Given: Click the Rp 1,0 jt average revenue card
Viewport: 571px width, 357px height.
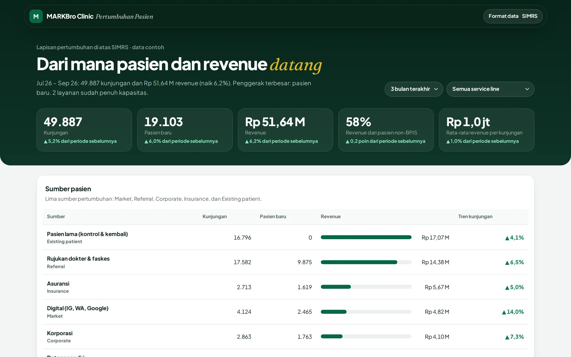Looking at the screenshot, I should 486,130.
